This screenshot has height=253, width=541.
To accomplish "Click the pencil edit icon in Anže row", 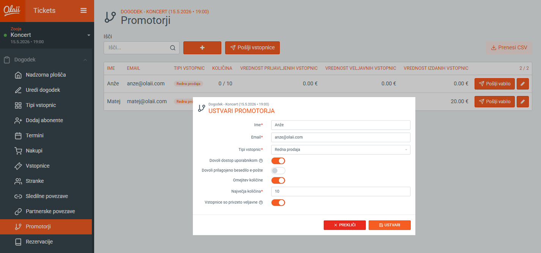I will click(523, 84).
